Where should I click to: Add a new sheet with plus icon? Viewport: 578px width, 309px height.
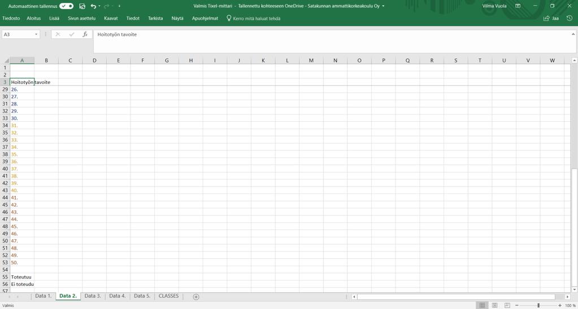[x=196, y=297]
